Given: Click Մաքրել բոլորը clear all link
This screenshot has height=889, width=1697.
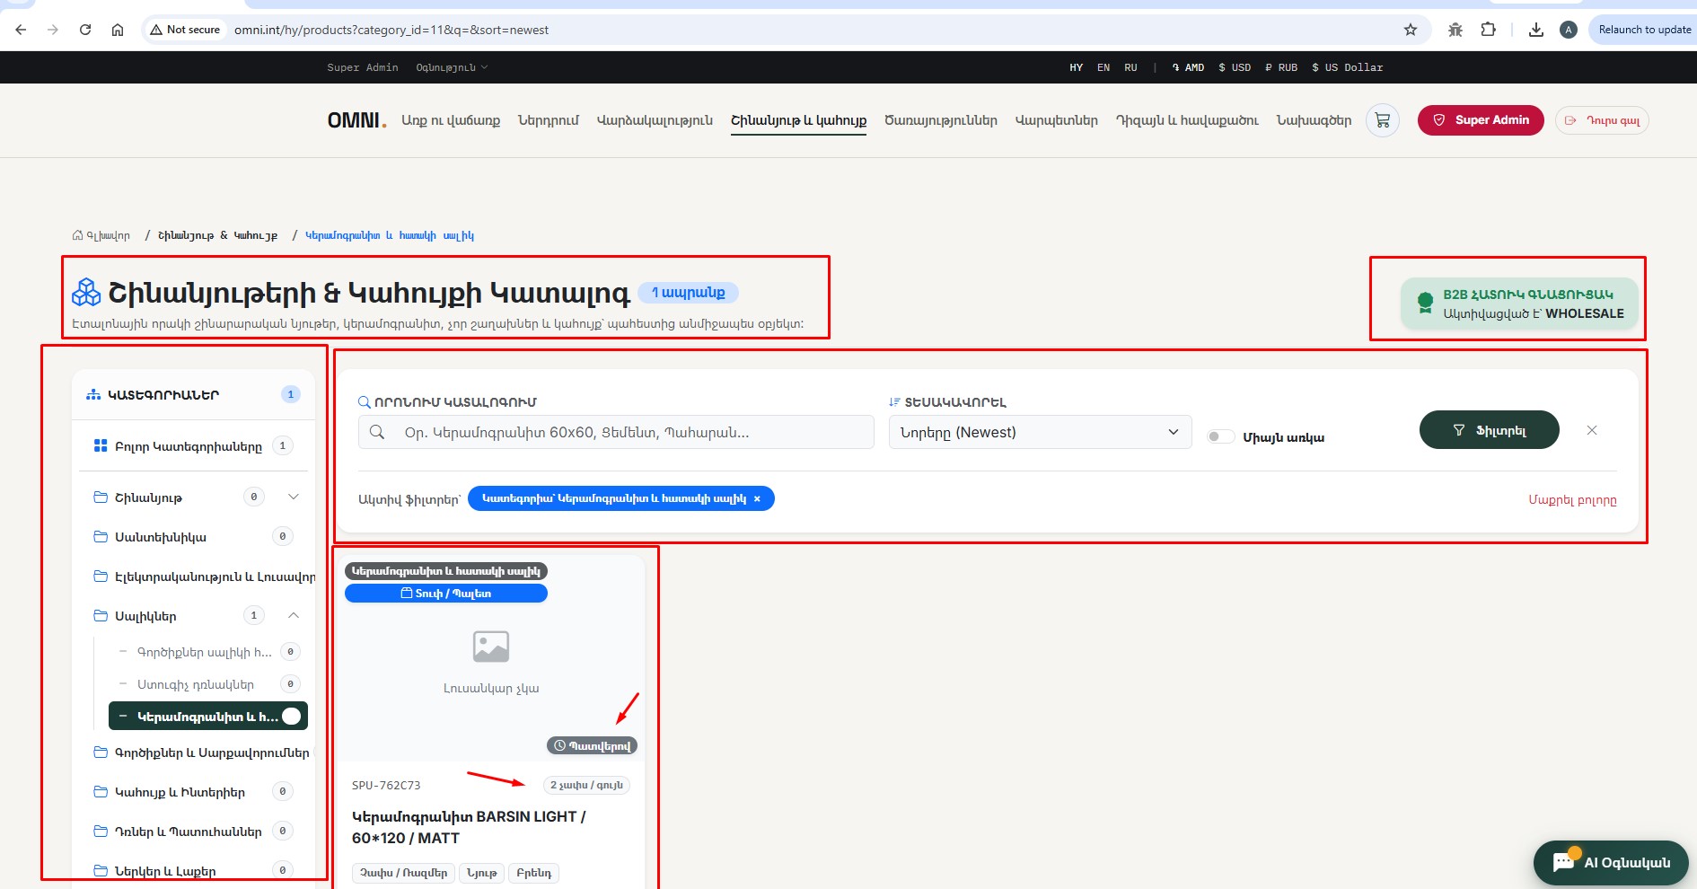Looking at the screenshot, I should tap(1572, 500).
